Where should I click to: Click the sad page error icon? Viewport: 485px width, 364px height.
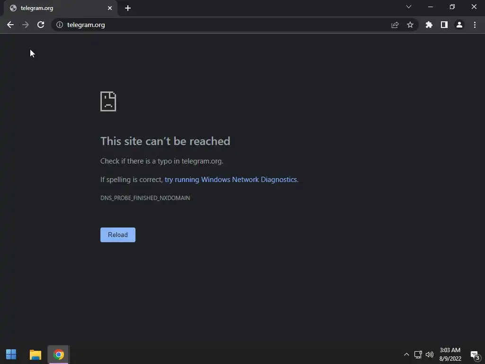pyautogui.click(x=108, y=101)
